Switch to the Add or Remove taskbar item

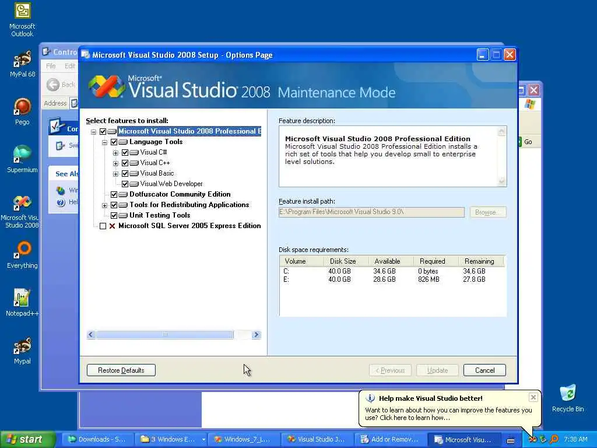point(390,439)
